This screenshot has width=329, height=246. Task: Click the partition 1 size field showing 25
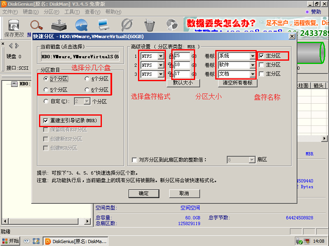click(182, 56)
